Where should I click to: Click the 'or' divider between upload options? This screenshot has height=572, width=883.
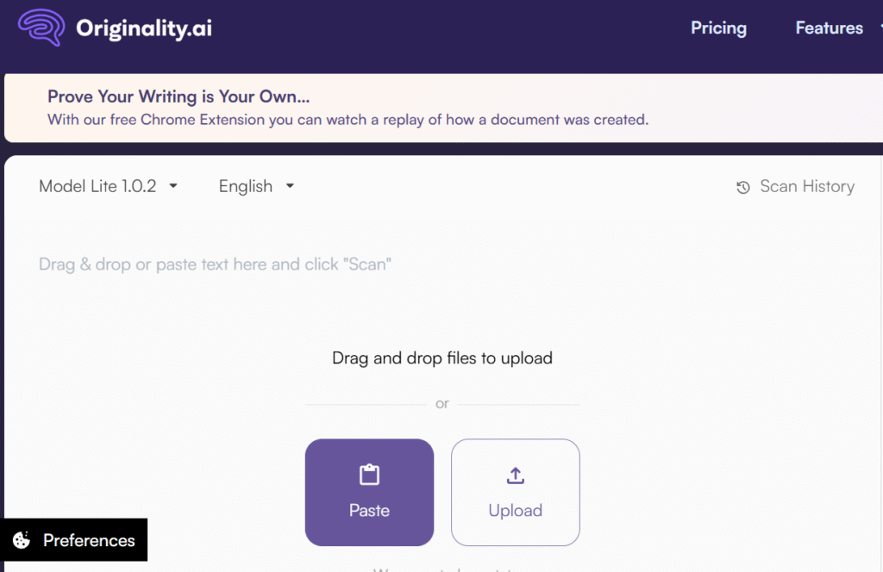(441, 403)
